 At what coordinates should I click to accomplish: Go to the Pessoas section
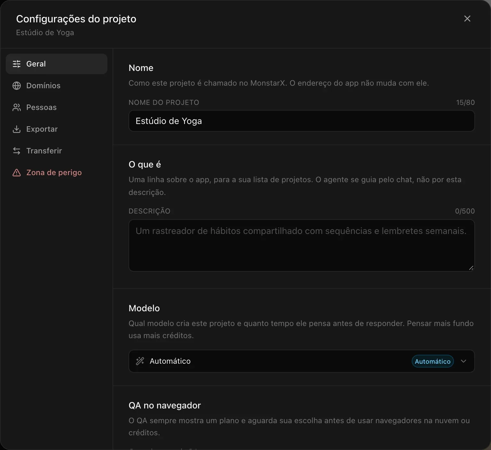57,107
